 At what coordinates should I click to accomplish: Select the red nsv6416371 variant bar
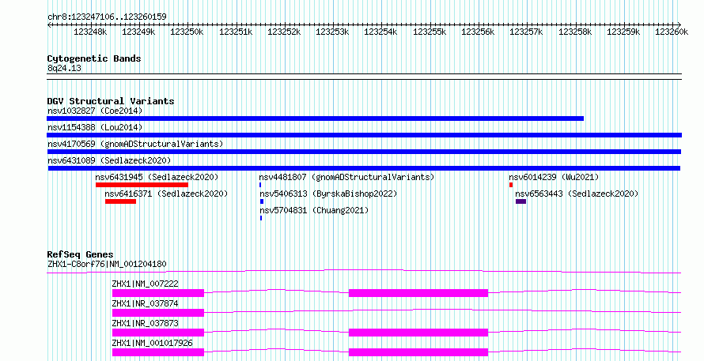pos(121,201)
